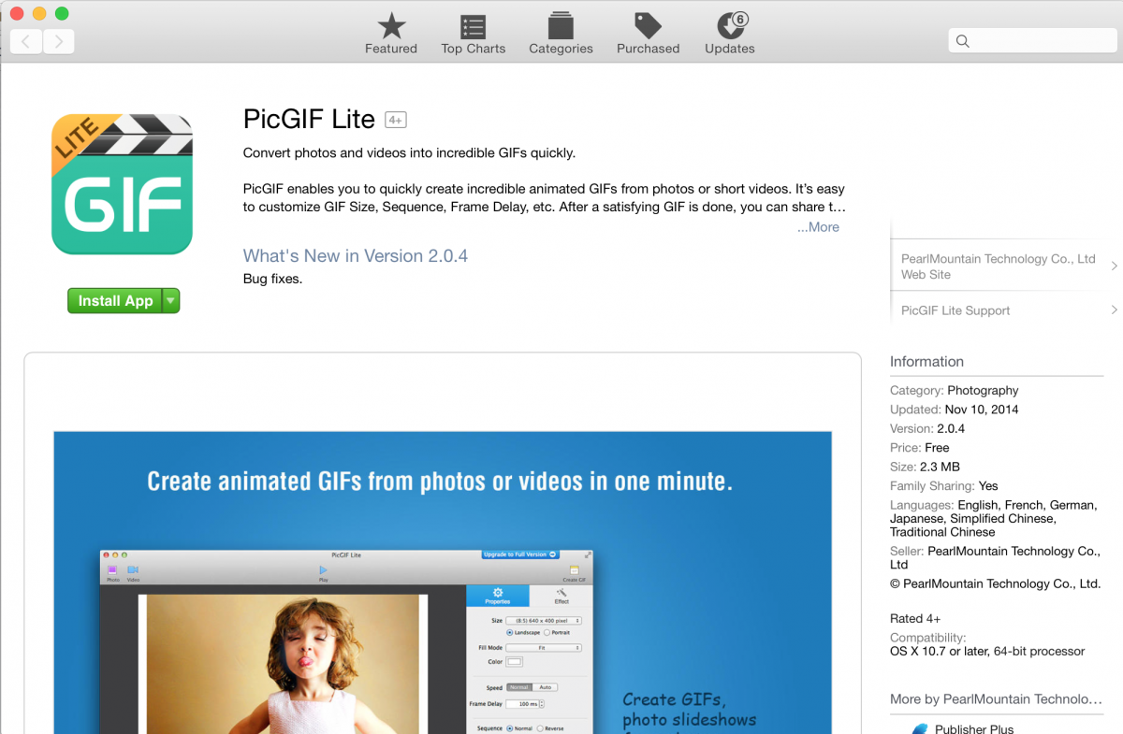Open the Install App dropdown arrow

tap(169, 300)
